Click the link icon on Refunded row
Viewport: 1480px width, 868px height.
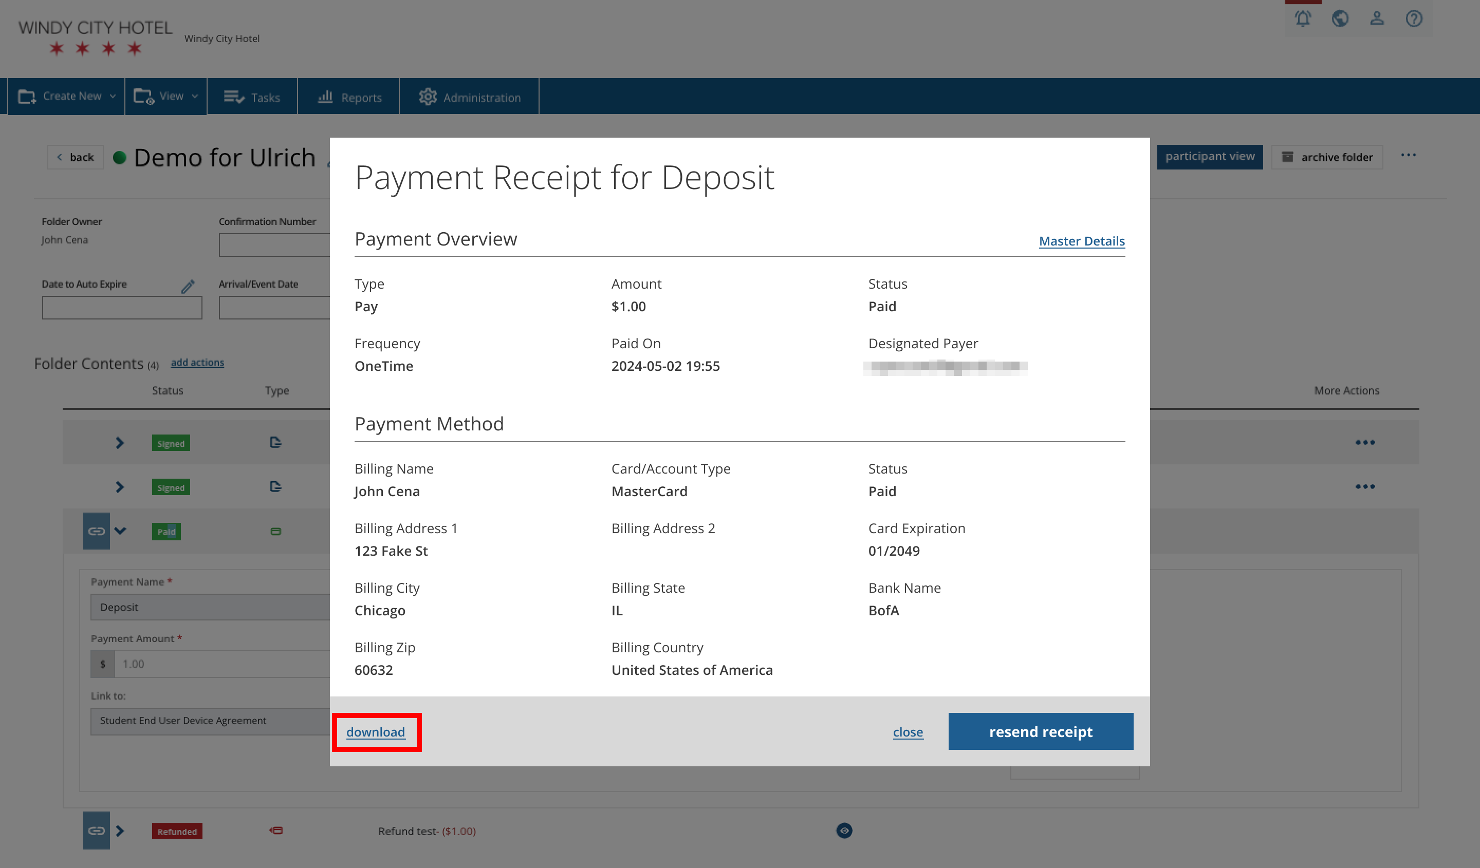(x=96, y=830)
